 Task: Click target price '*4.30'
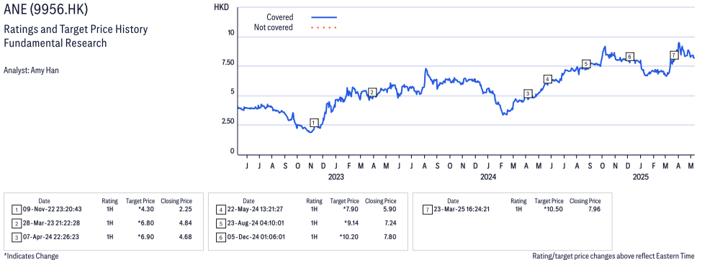146,209
